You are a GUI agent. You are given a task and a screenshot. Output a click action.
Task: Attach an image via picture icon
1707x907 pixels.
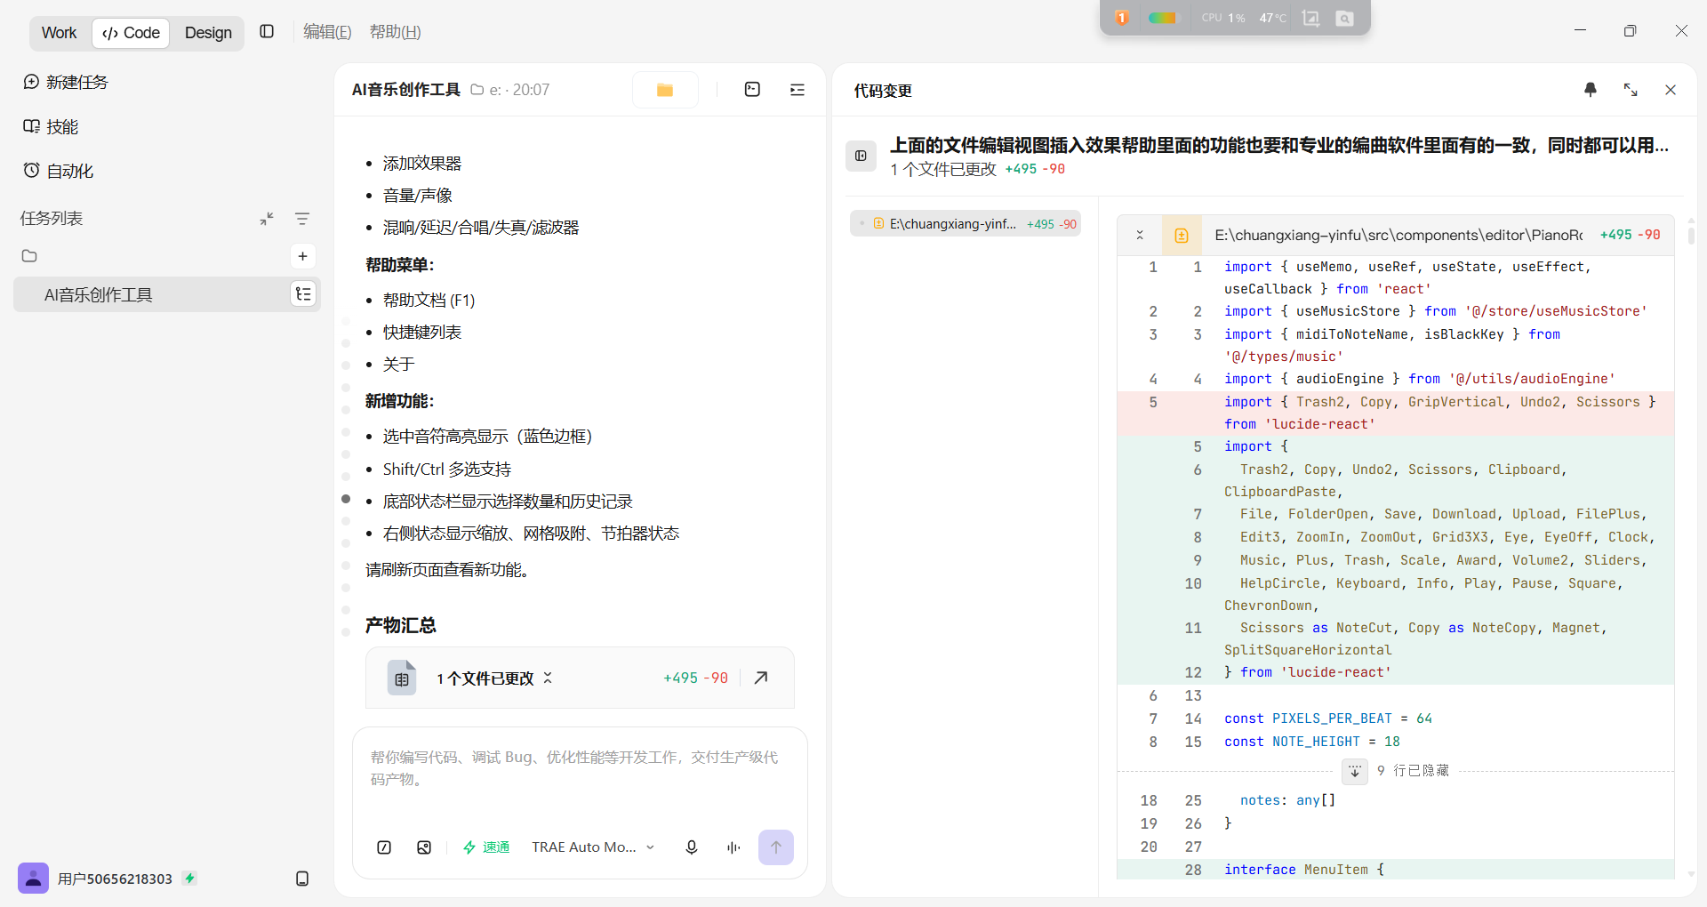(x=424, y=847)
